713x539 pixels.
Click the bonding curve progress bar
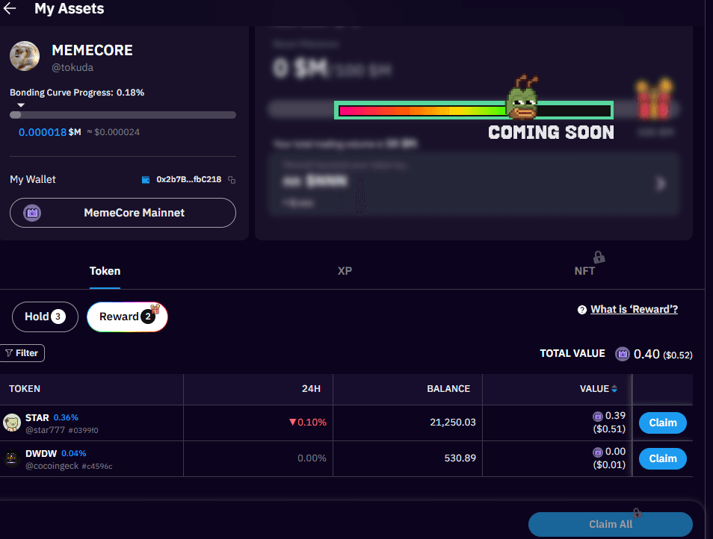pos(123,115)
